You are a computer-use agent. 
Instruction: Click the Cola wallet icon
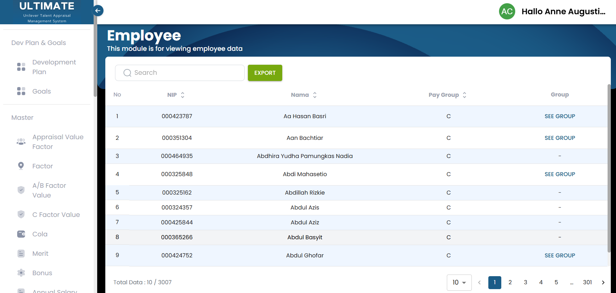pos(21,234)
